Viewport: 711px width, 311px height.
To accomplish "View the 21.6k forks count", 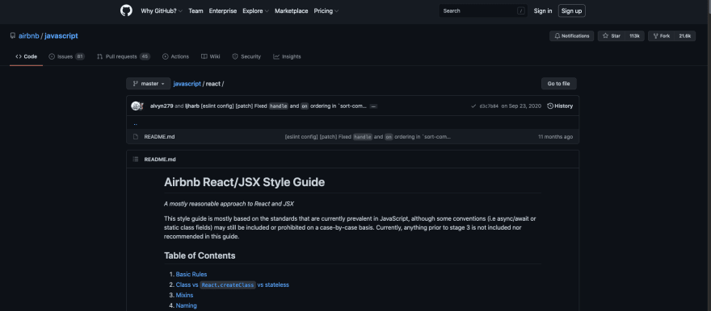I will point(684,36).
